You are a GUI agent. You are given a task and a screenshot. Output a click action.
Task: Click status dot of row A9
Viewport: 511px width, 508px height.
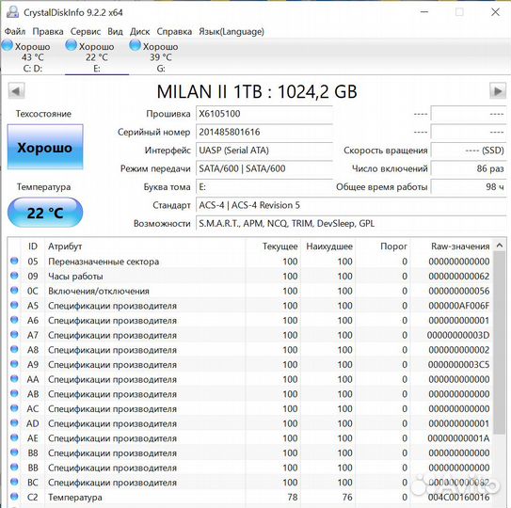click(x=14, y=364)
